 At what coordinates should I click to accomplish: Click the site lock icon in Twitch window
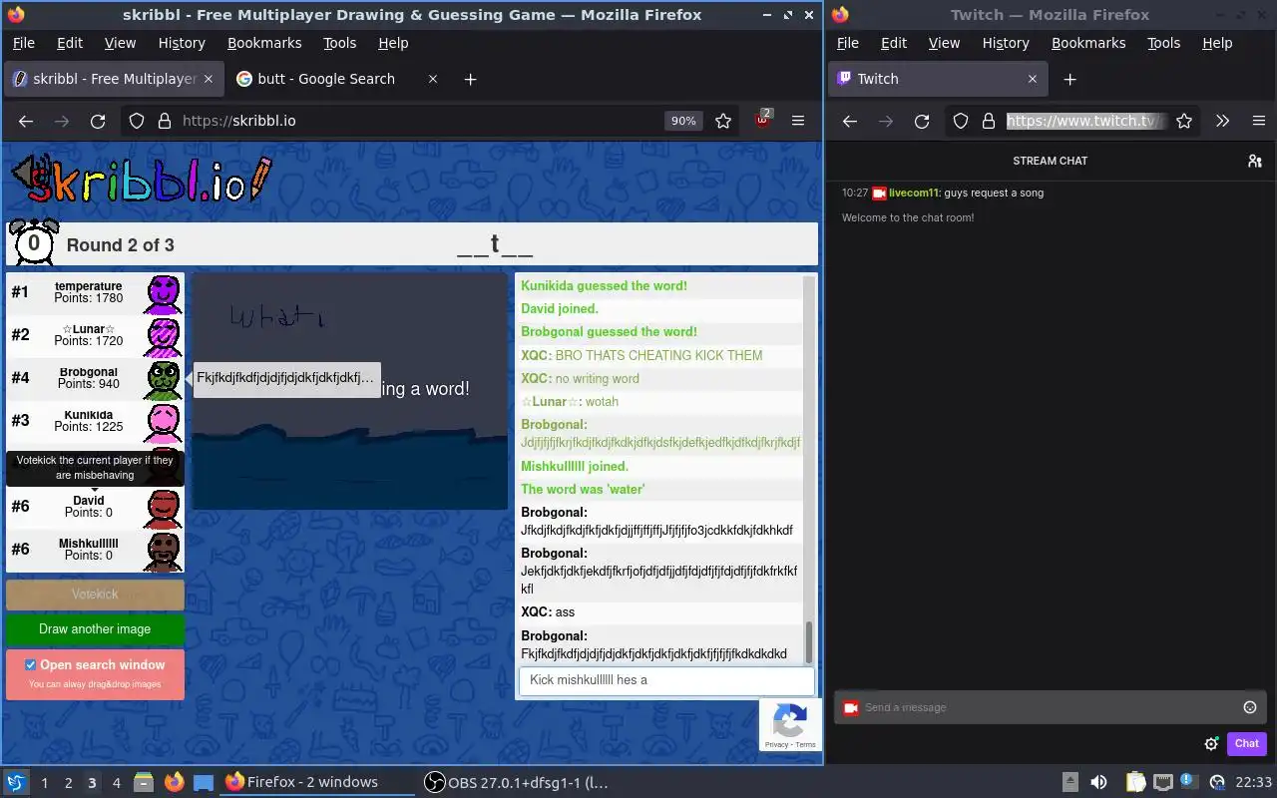pos(989,121)
